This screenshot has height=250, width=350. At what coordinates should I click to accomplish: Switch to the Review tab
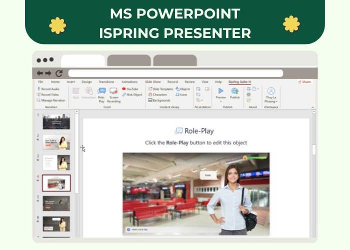(x=189, y=82)
